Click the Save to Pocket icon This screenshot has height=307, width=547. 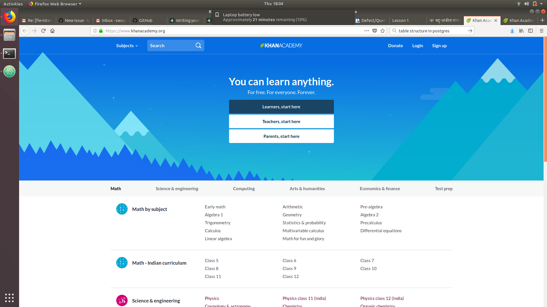coord(375,31)
